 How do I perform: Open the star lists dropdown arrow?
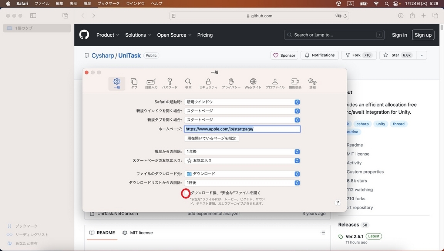point(422,55)
